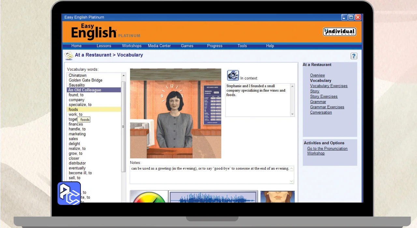417x228 pixels.
Task: Open the Grammar Exercises link
Action: [327, 107]
